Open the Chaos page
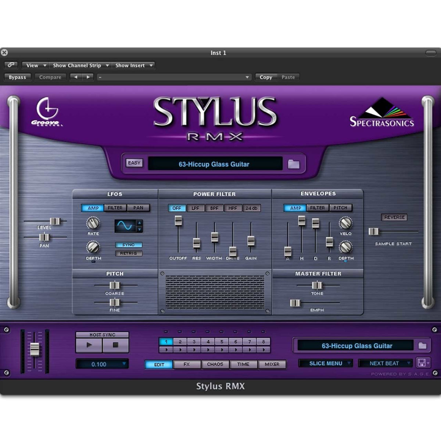441x441 pixels. tap(215, 364)
